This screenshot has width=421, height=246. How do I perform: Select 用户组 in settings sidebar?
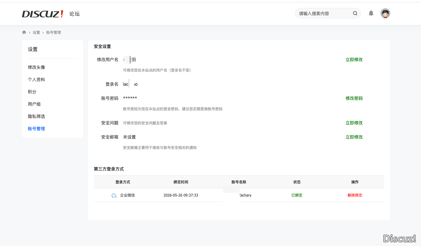(x=34, y=104)
